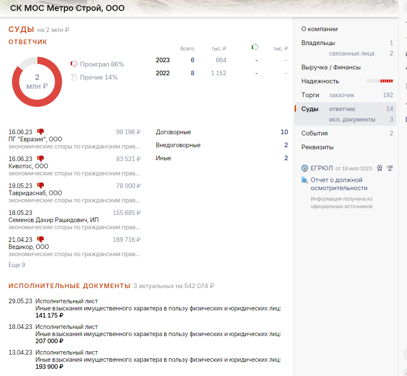Click the 169 716 ₽ case amount

(x=127, y=240)
